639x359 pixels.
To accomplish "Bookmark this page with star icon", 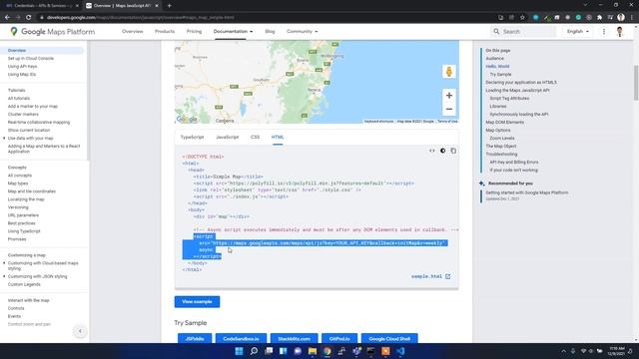I will tap(522, 18).
